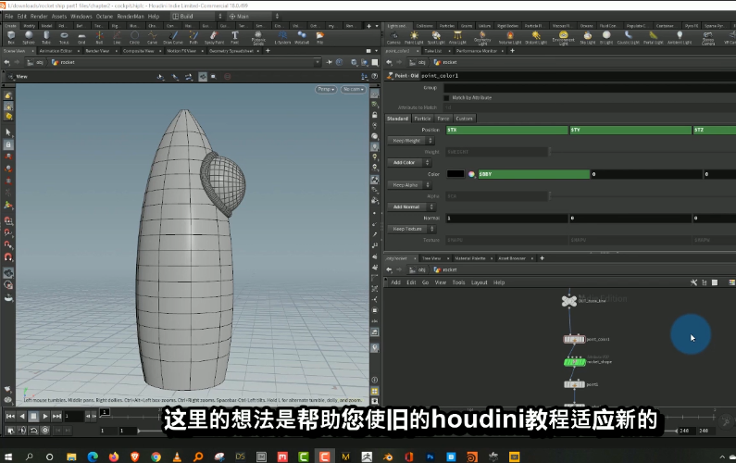Viewport: 736px width, 463px height.
Task: Select the Sphere shelf tool
Action: coord(29,38)
